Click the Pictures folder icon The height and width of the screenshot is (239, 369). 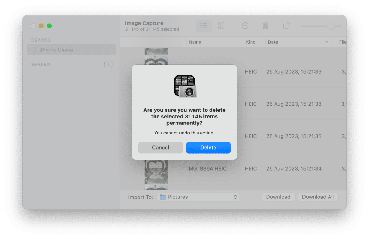coord(163,197)
